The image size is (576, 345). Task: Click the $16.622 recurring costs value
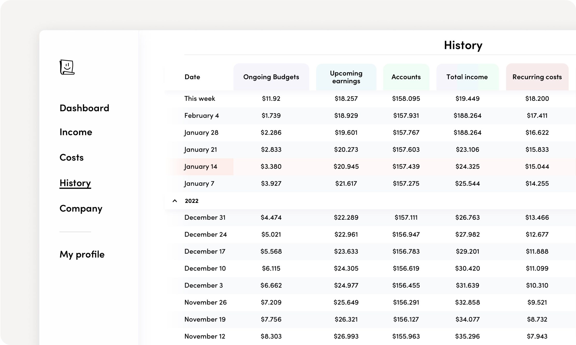pos(537,133)
